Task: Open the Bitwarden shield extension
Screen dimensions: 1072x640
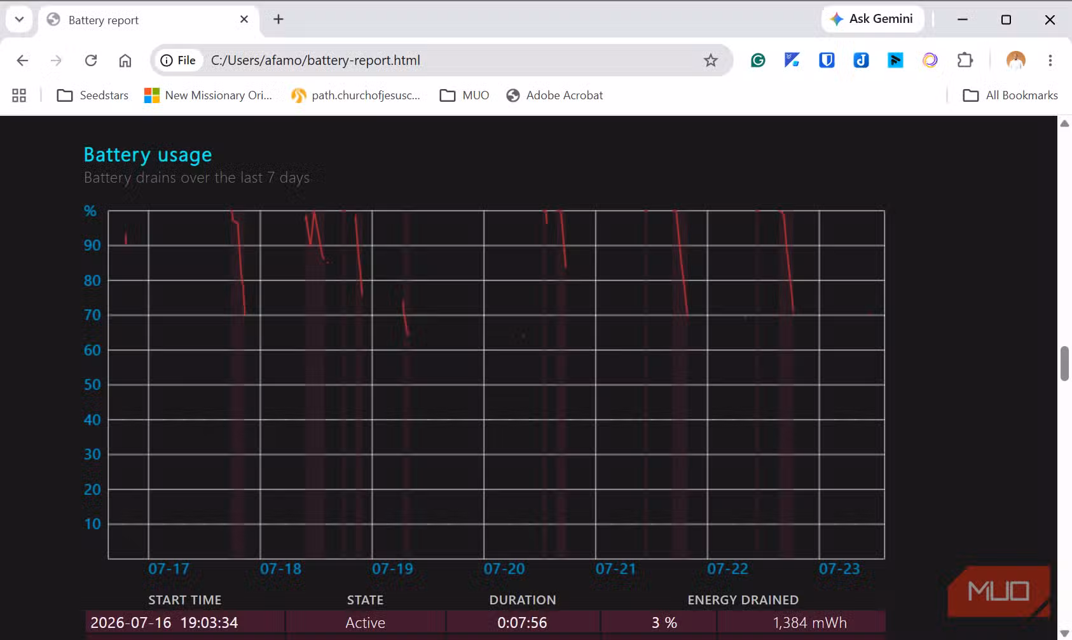Action: 827,60
